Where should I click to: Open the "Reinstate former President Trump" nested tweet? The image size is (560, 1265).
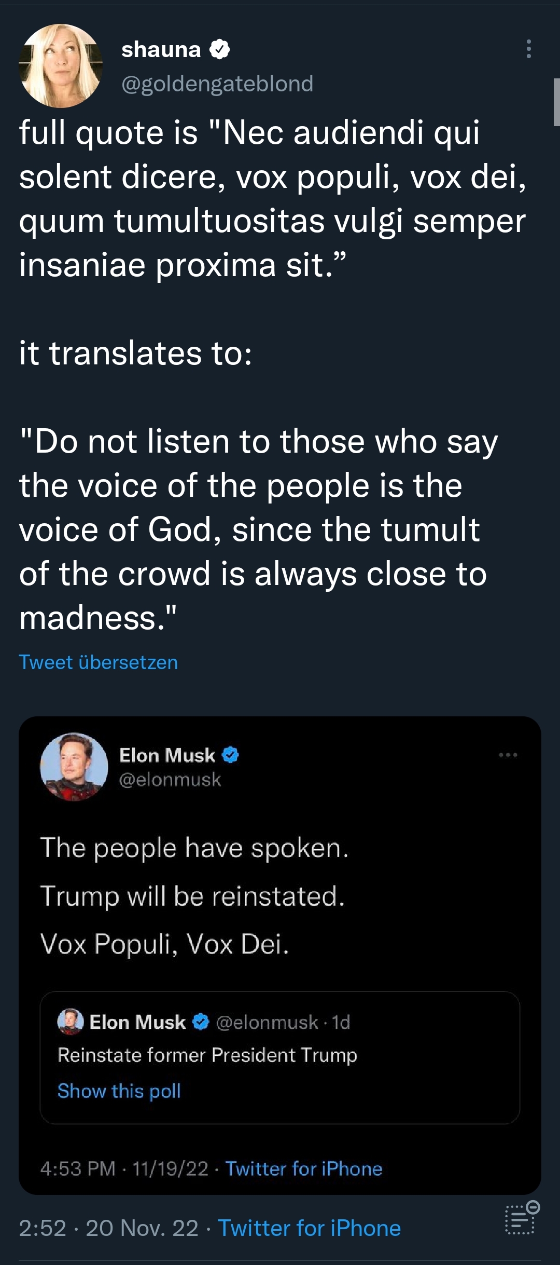coord(207,1055)
